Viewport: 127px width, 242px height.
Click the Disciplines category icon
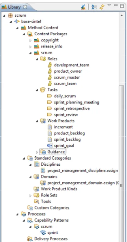[36, 164]
